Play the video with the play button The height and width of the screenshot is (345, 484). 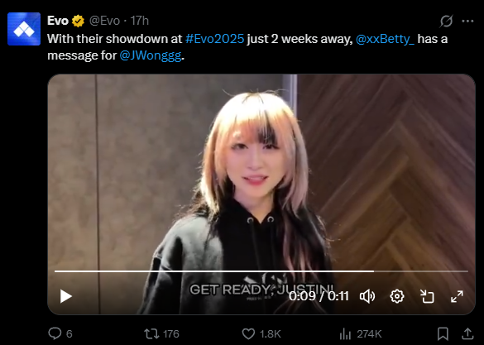[x=65, y=296]
